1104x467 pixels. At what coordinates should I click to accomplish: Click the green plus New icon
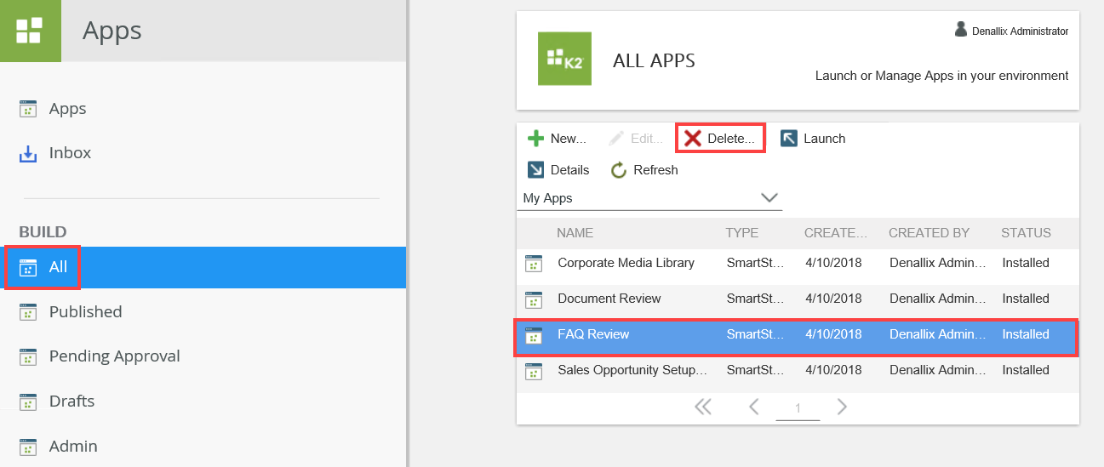[536, 139]
